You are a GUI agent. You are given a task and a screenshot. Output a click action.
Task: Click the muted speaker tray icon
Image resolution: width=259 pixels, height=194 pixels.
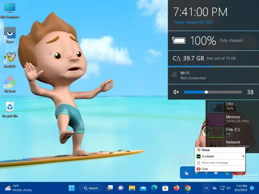point(228,188)
